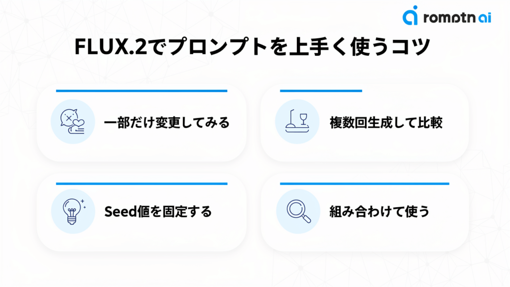510x287 pixels.
Task: Click the blue bar above 組み合わせて使う
Action: pos(365,183)
